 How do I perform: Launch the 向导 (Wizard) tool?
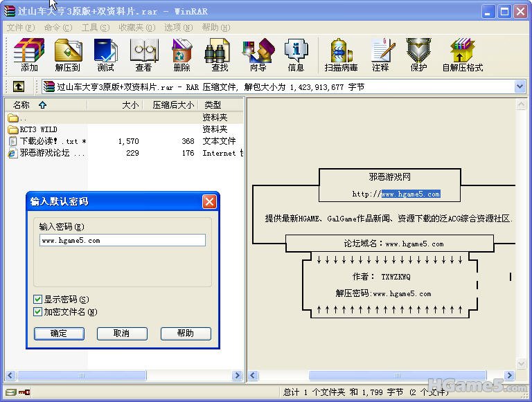point(258,55)
